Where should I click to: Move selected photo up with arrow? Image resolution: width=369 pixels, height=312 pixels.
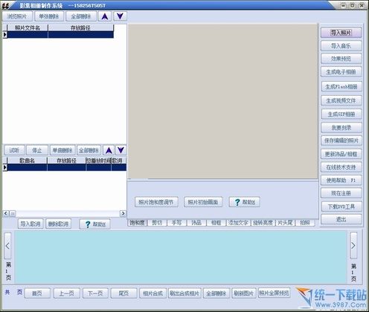point(105,16)
